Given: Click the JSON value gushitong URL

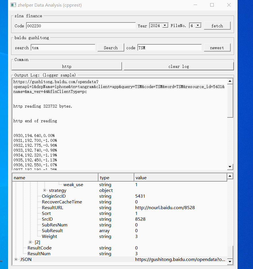Looking at the screenshot, I should 180,260.
